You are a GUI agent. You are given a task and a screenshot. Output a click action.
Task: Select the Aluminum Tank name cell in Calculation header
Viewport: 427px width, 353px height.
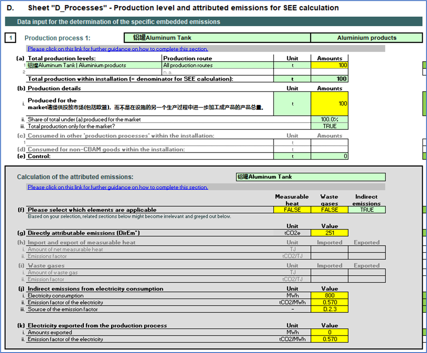tap(310, 177)
